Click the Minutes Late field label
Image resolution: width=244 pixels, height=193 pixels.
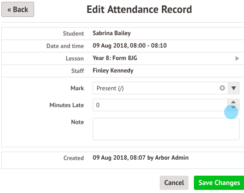[x=67, y=105]
